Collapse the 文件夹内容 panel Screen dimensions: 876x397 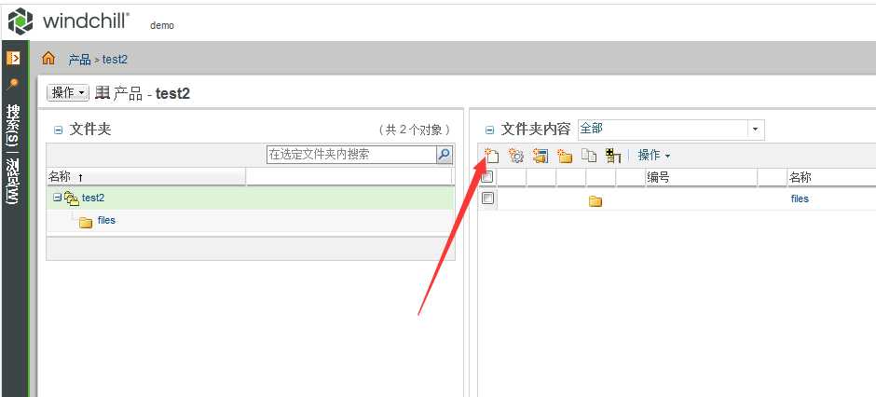coord(490,130)
